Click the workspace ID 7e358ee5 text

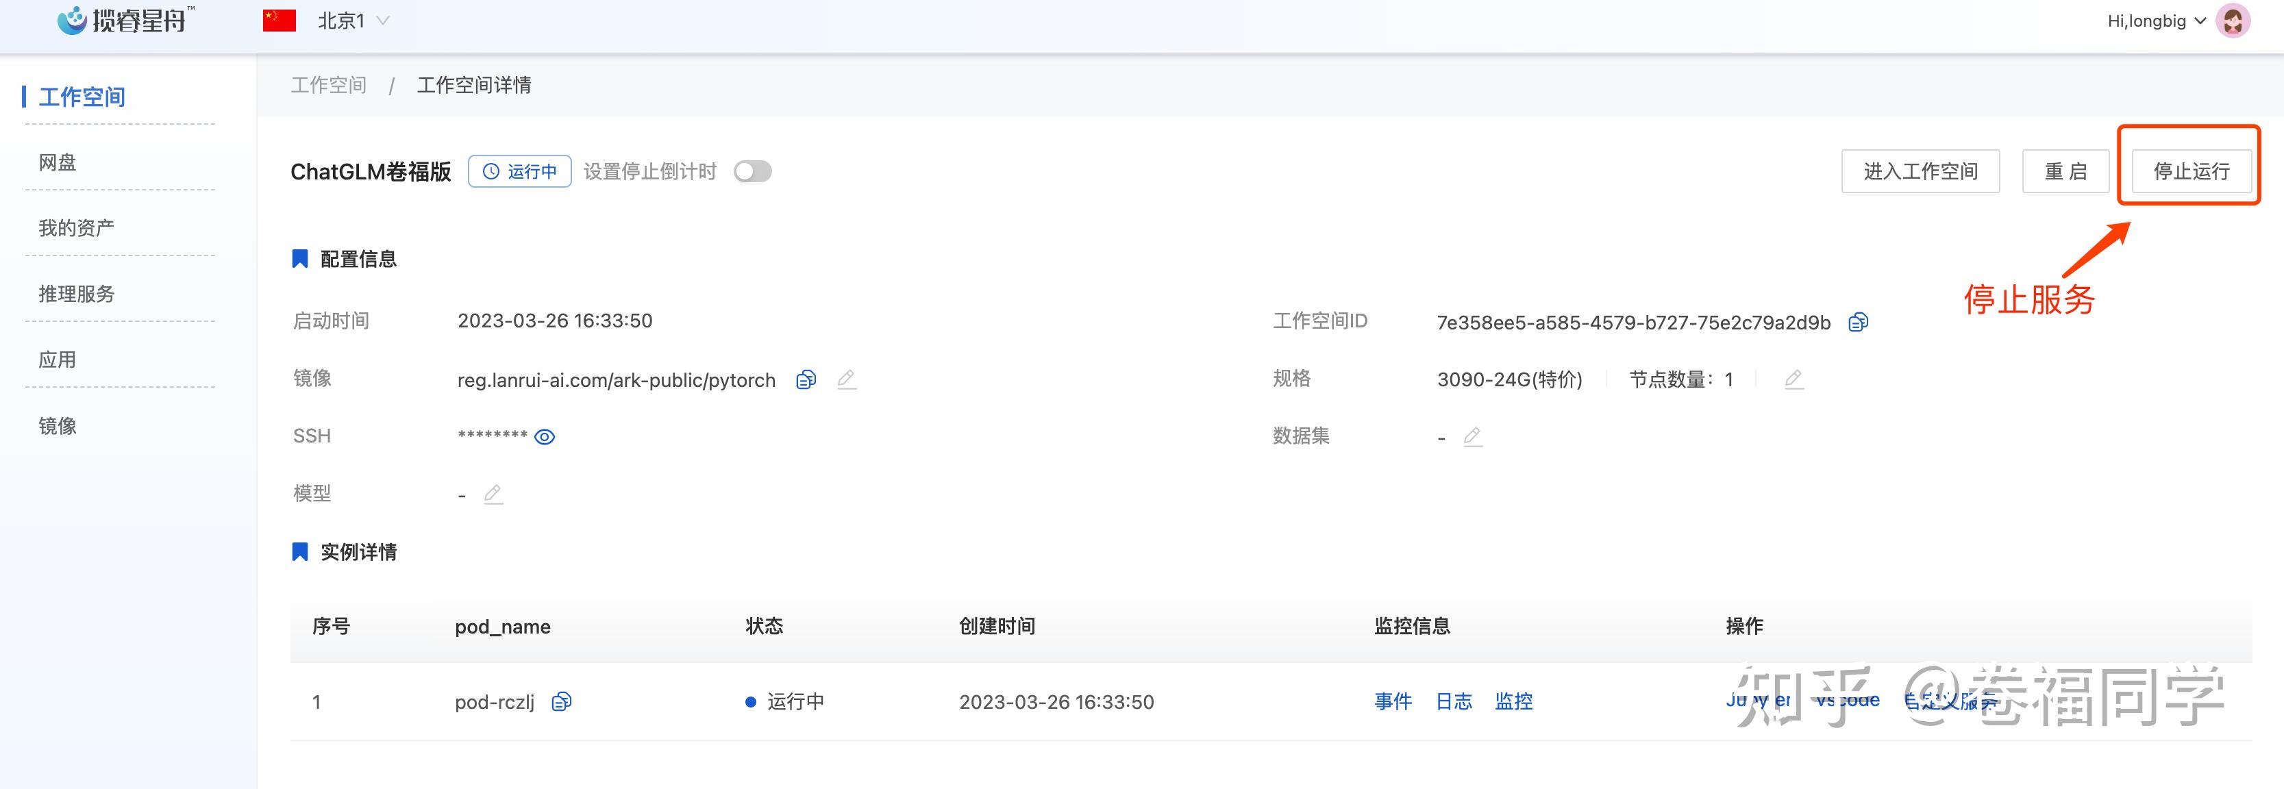click(x=1633, y=323)
